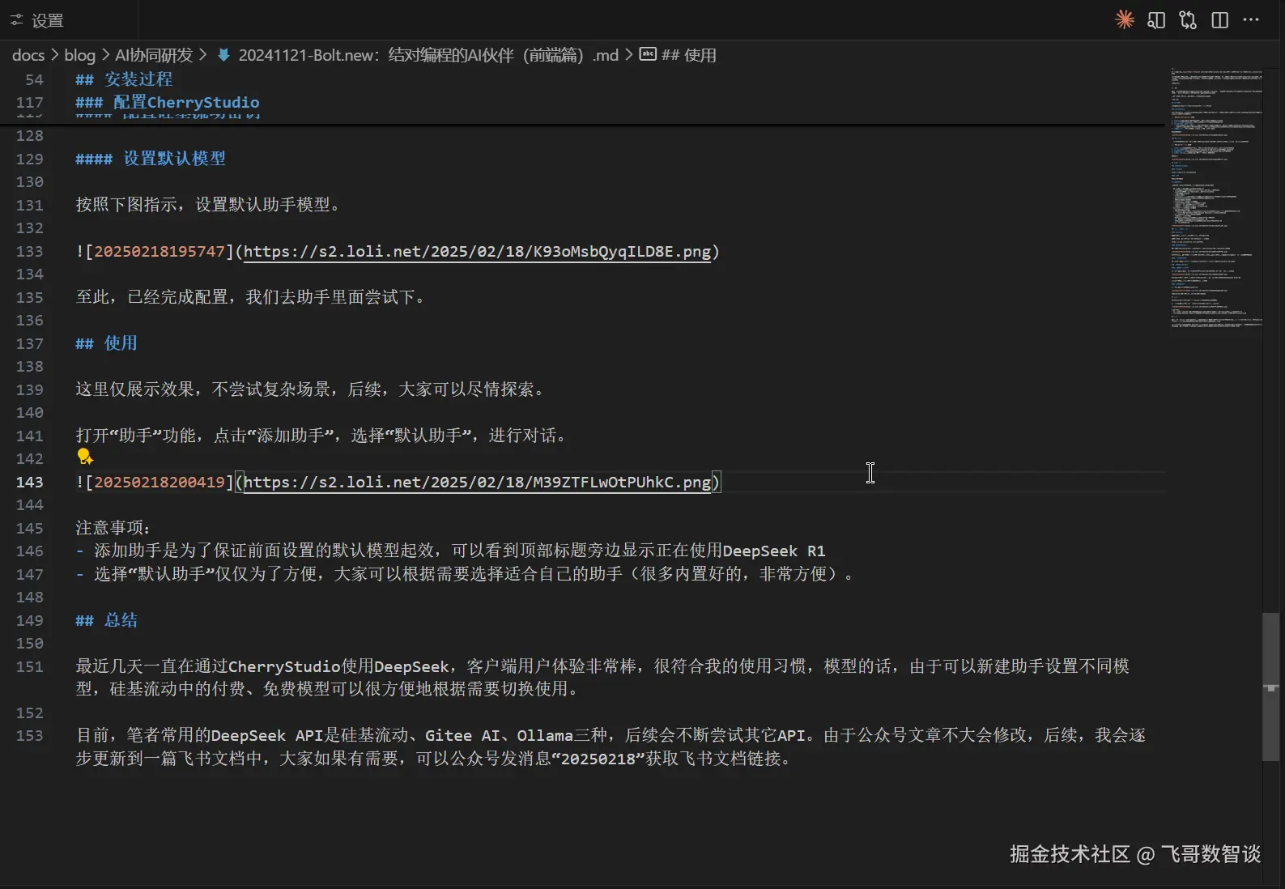Click the line 这里仅展示效果

[311, 389]
